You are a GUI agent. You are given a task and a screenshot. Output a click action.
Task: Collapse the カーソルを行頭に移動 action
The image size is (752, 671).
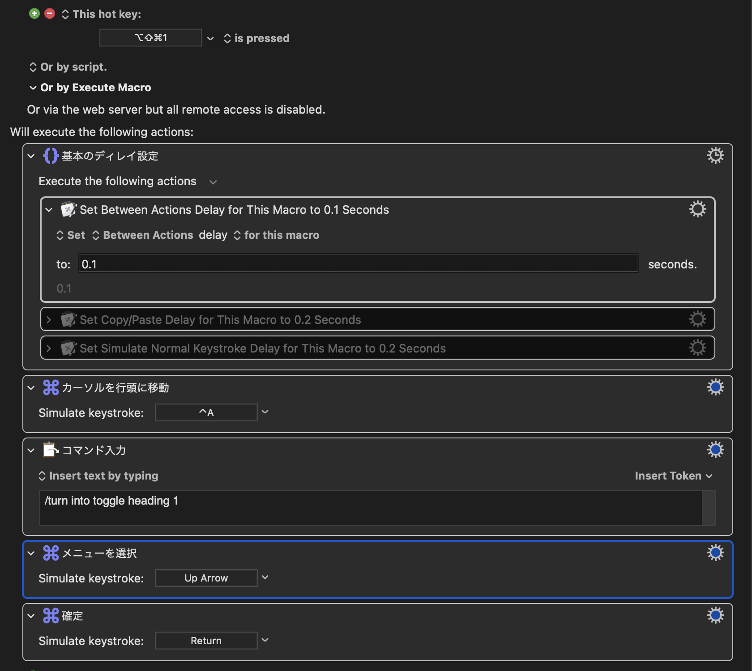(31, 388)
